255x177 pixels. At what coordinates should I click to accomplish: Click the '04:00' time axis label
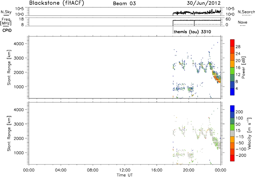61,170
